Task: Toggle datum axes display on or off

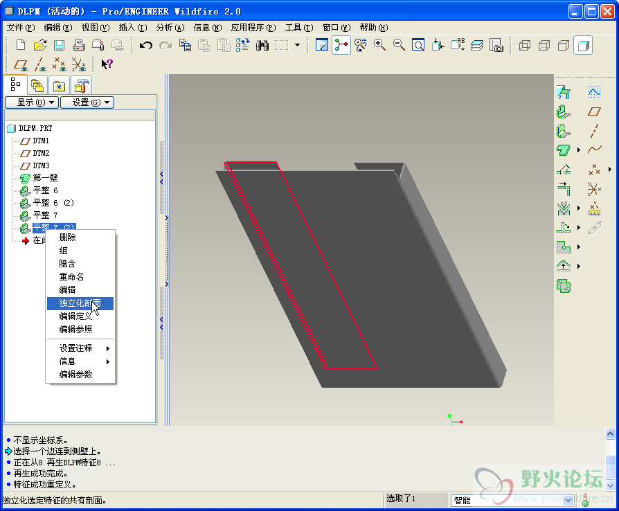Action: pyautogui.click(x=40, y=64)
